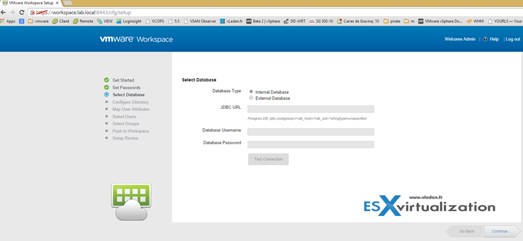Click the Database Username field
The image size is (523, 241).
(x=310, y=132)
